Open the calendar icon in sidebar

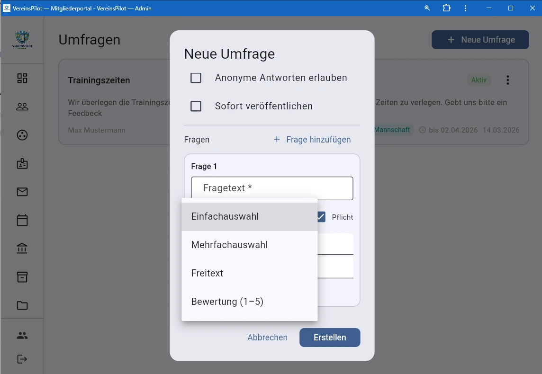22,220
